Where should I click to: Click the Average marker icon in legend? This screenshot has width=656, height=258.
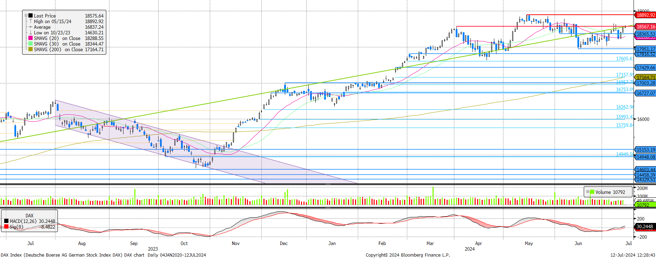[31, 27]
